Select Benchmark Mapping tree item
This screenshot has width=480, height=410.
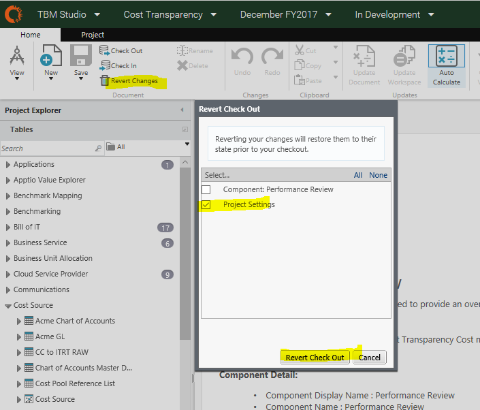click(x=48, y=195)
